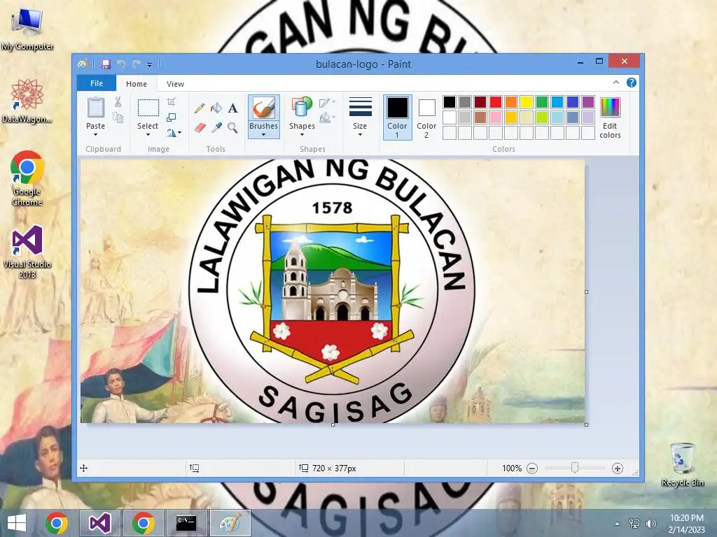Viewport: 717px width, 537px height.
Task: Expand the Paste dropdown arrow
Action: tap(95, 135)
